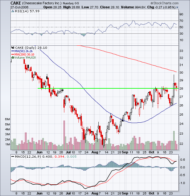The image size is (190, 196).
Task: Click the 70 level on RSI axis
Action: click(x=181, y=21)
